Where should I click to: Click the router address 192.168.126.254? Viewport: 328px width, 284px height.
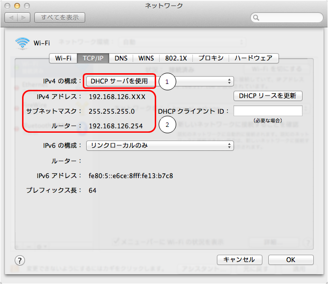[116, 126]
